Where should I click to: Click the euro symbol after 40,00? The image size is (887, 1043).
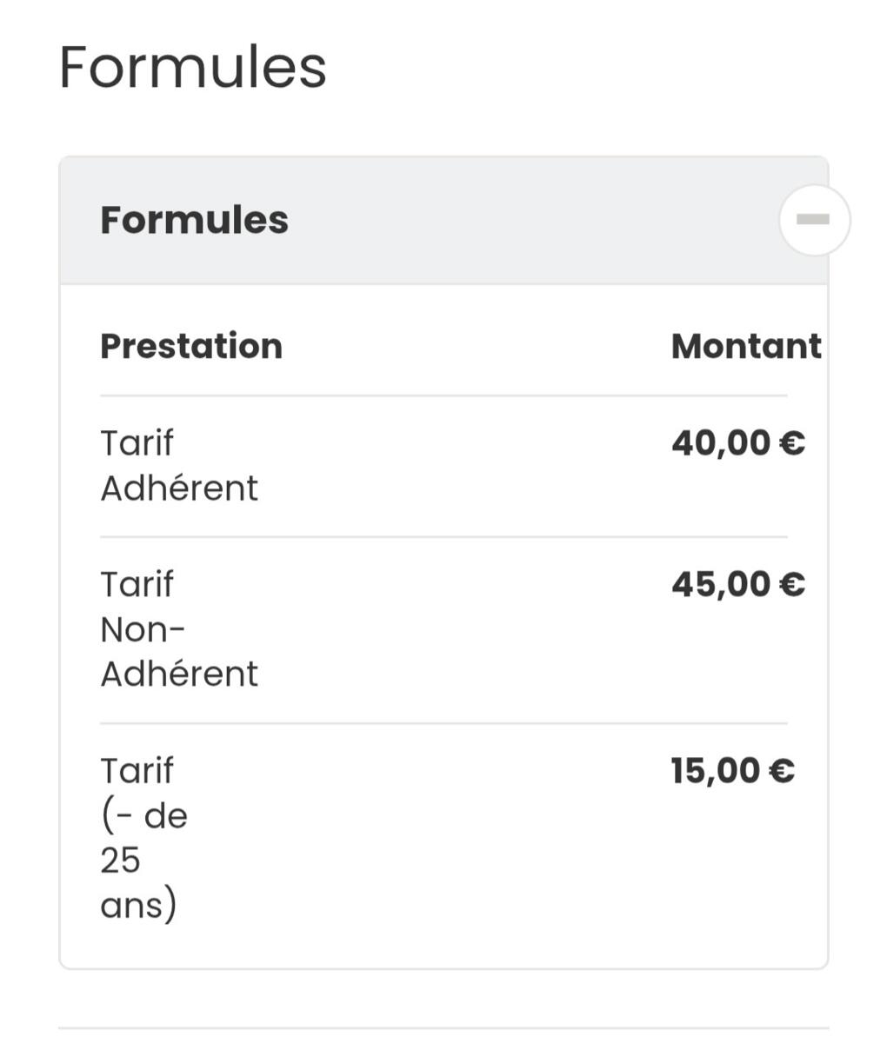[x=792, y=443]
